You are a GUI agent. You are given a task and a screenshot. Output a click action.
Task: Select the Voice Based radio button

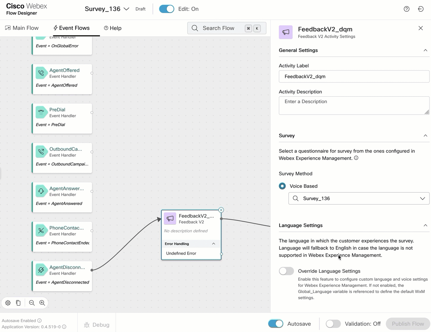(x=282, y=186)
